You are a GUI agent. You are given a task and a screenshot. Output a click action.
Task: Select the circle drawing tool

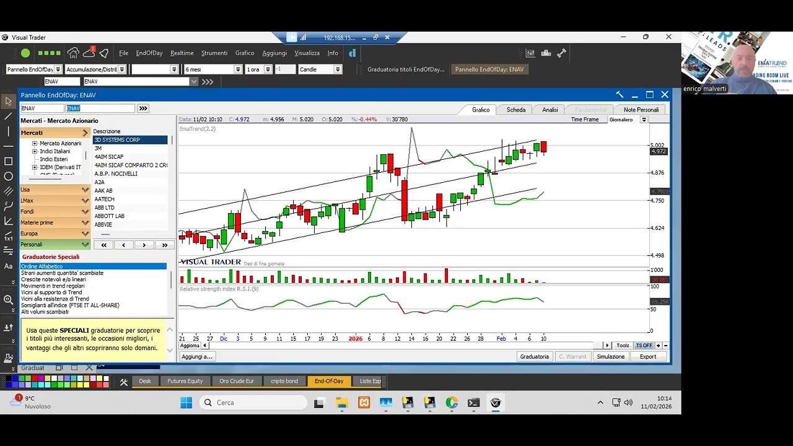point(8,177)
